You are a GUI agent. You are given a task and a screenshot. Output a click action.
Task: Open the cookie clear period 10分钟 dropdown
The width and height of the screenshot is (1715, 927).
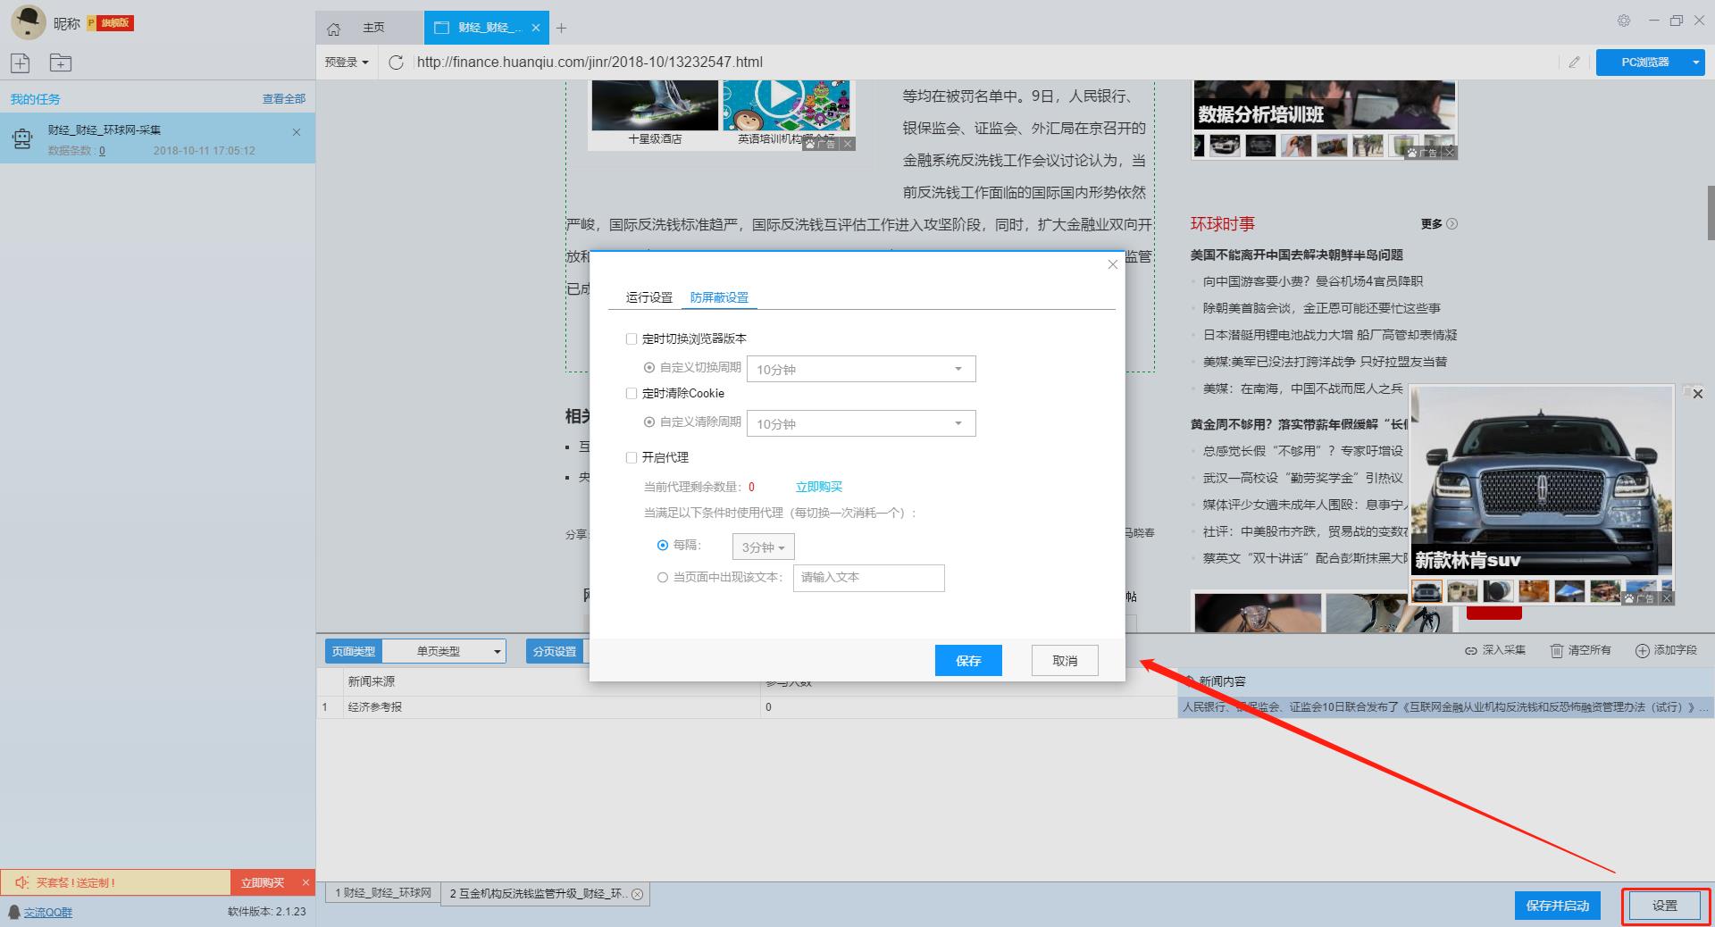(861, 423)
